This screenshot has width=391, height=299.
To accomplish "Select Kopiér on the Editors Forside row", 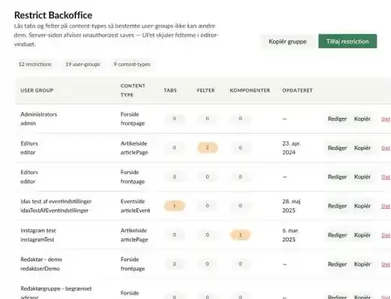I will coord(362,177).
